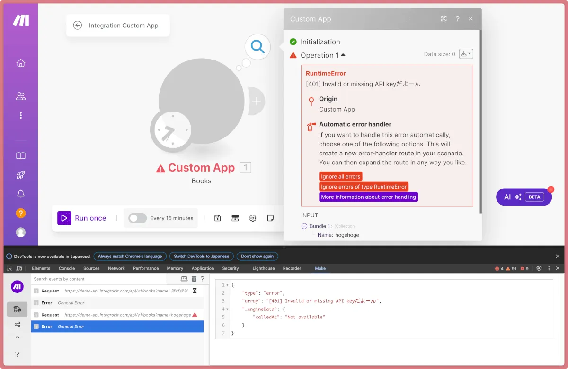Click the Run once play button
The width and height of the screenshot is (568, 369).
point(64,218)
